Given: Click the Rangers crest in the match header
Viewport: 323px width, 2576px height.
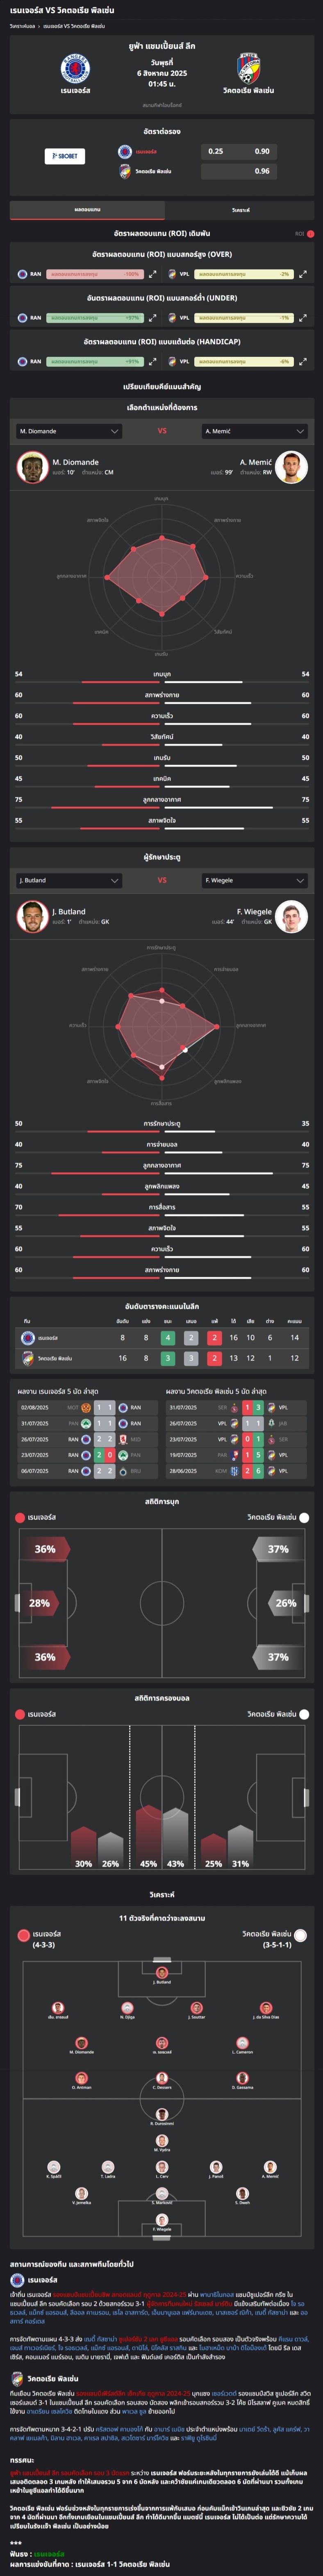Looking at the screenshot, I should point(75,69).
